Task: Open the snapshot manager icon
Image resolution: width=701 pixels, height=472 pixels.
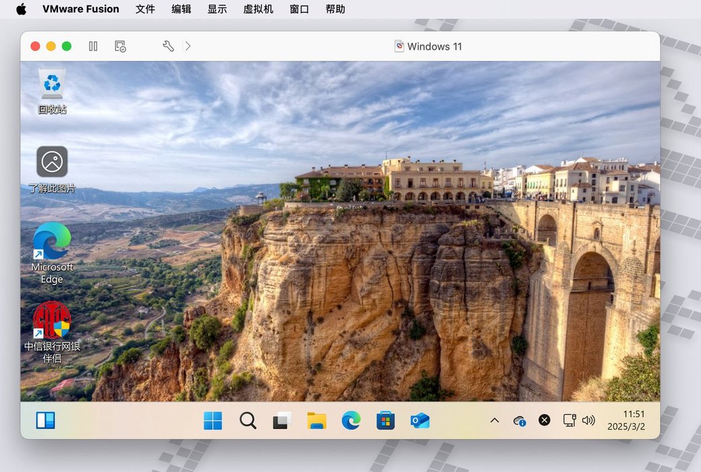Action: coord(120,46)
